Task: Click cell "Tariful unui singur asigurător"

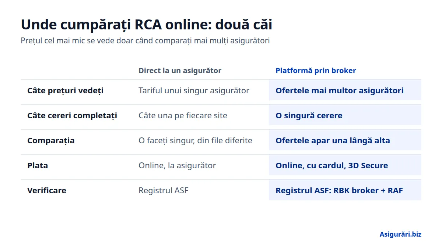Action: (194, 90)
